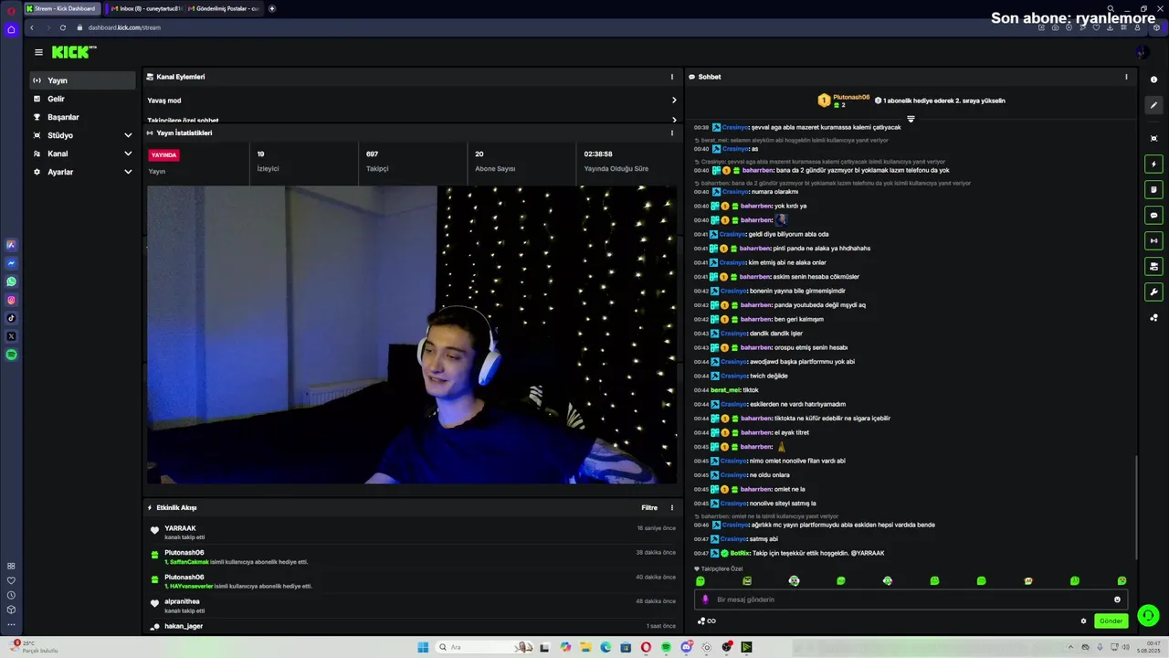Toggle the notes panel icon in right sidebar
Screen dimensions: 1169x658
pyautogui.click(x=1153, y=190)
